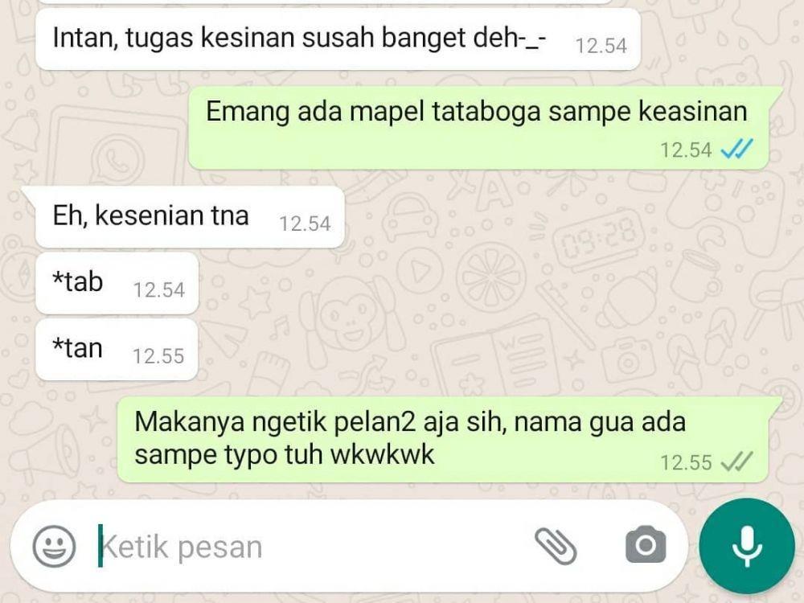The height and width of the screenshot is (603, 804).
Task: Tap the grey double-check delivery ticks
Action: point(736,461)
